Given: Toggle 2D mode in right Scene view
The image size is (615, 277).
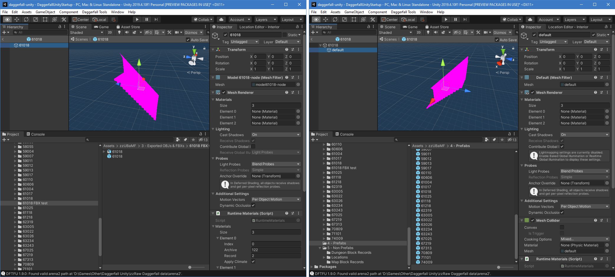Looking at the screenshot, I should (x=419, y=32).
